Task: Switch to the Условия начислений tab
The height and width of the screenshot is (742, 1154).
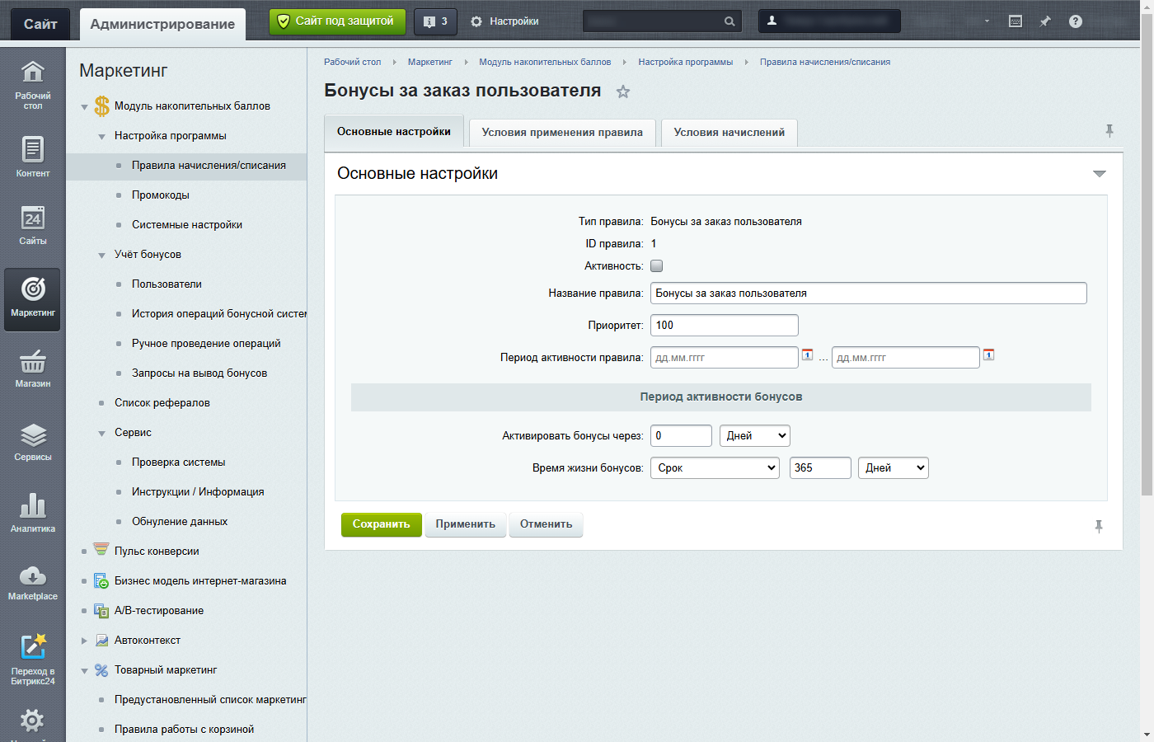Action: coord(729,133)
